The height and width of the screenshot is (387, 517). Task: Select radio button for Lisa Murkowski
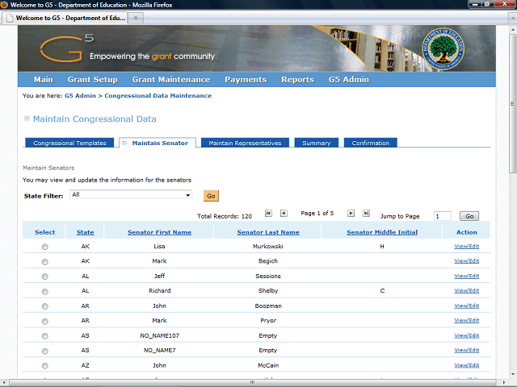44,247
